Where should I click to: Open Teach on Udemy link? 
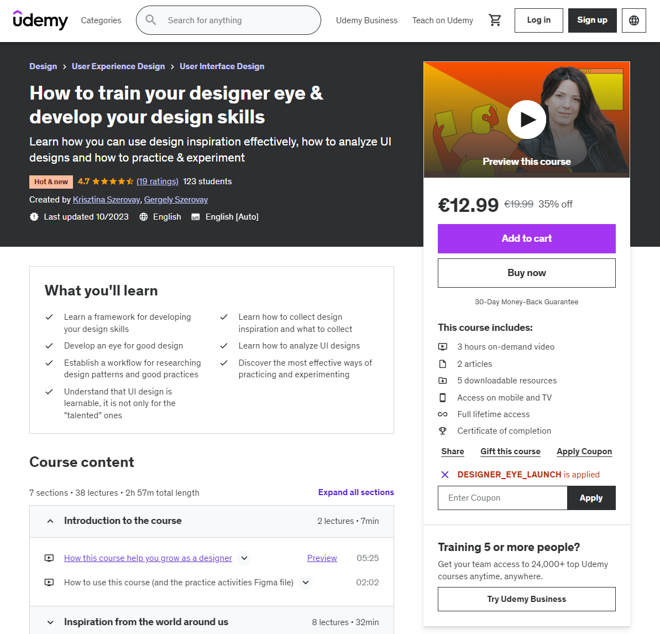point(442,20)
